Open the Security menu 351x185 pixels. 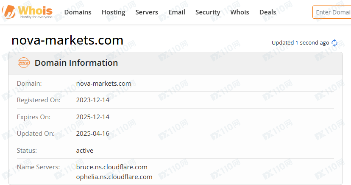pos(208,12)
